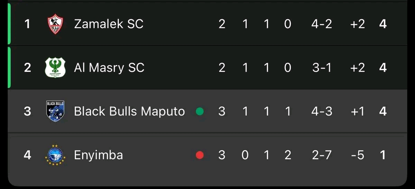Click green live indicator beside Black Bulls
Viewport: 415px width, 189px height.
pos(200,111)
